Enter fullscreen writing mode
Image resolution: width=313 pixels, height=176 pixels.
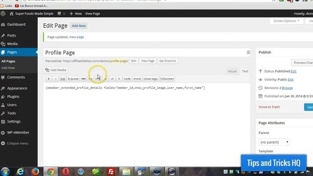167,79
